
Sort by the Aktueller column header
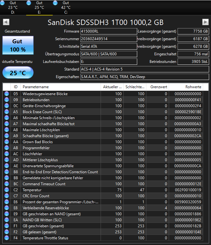112,87
